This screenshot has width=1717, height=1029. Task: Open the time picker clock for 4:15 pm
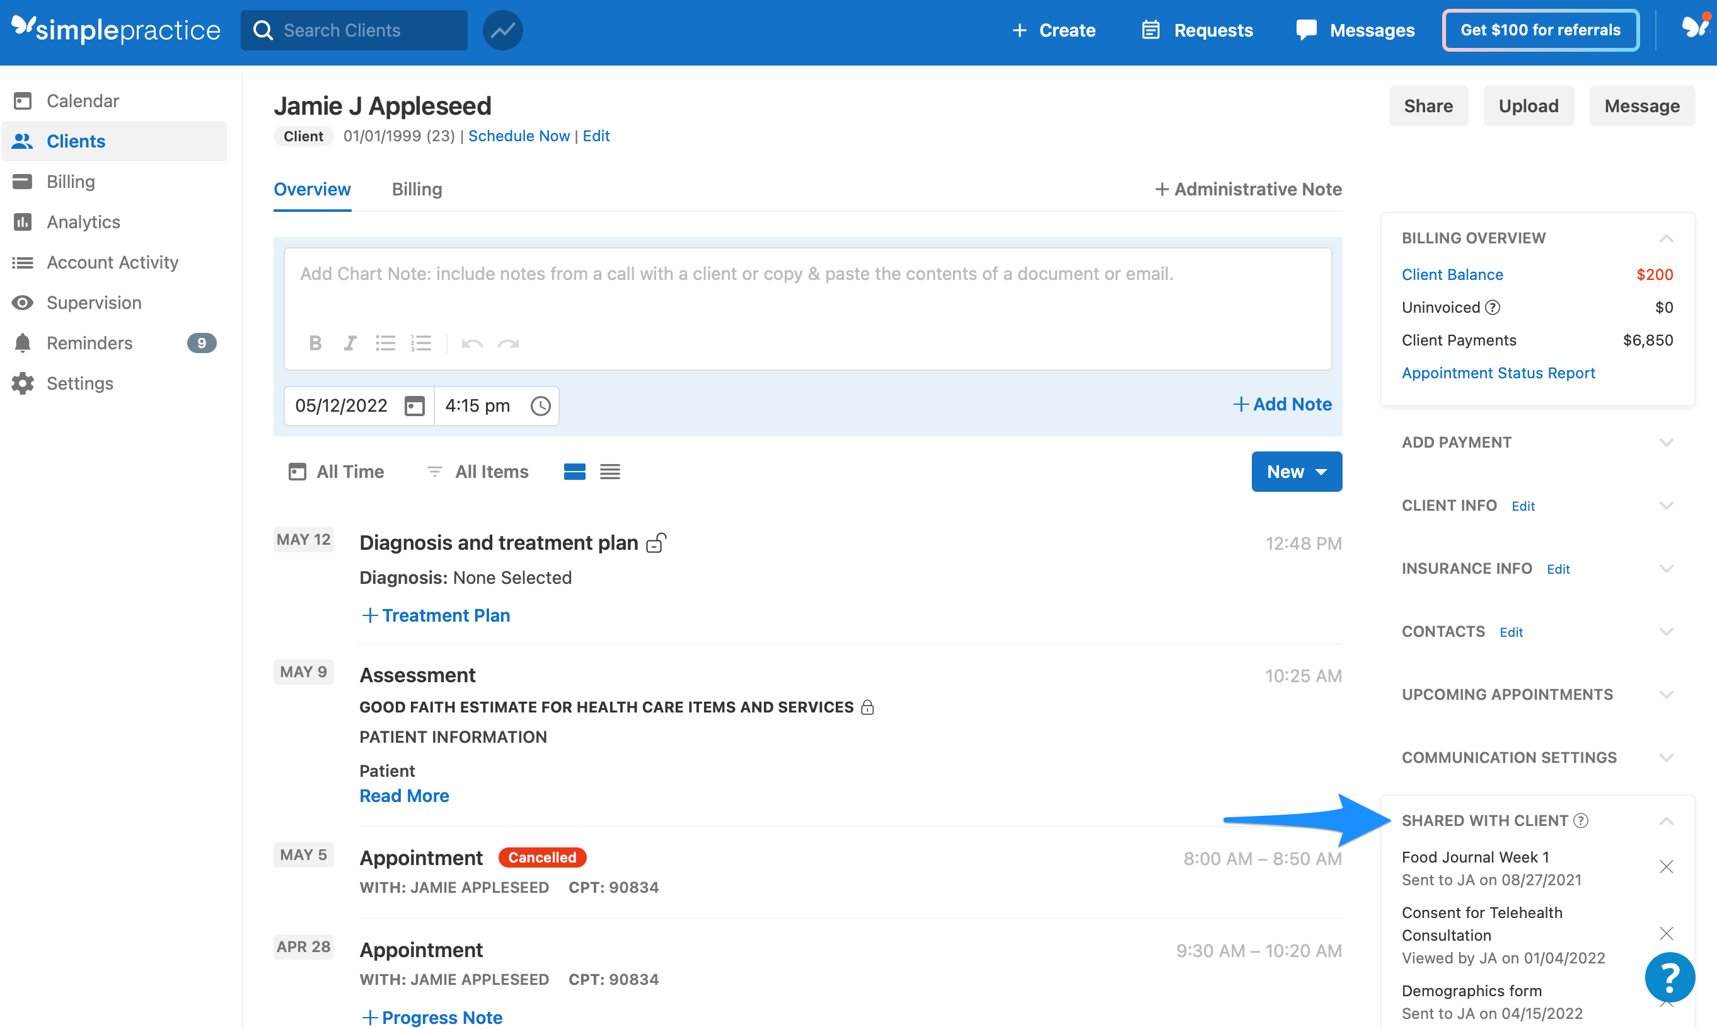click(x=540, y=405)
